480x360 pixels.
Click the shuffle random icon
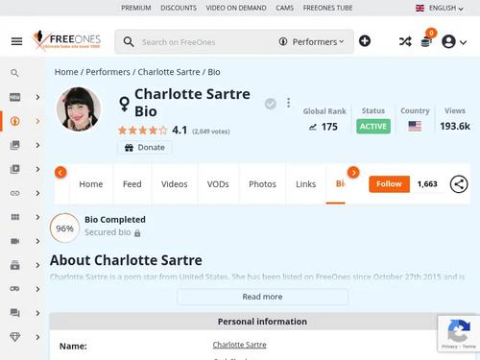pyautogui.click(x=405, y=41)
